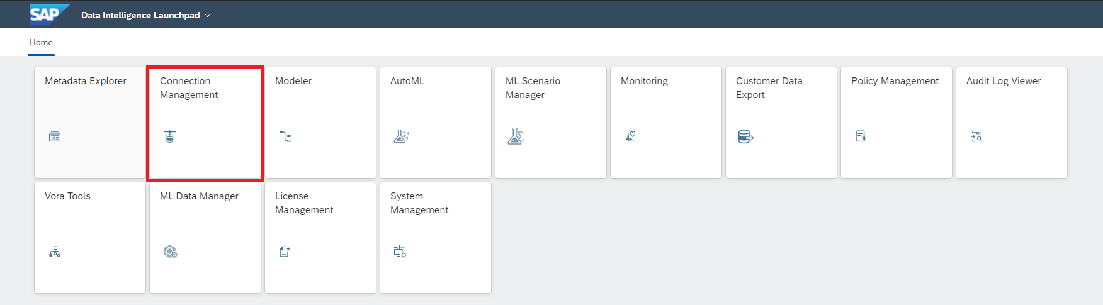This screenshot has height=305, width=1103.
Task: Click the Policy Management document icon
Action: [861, 136]
